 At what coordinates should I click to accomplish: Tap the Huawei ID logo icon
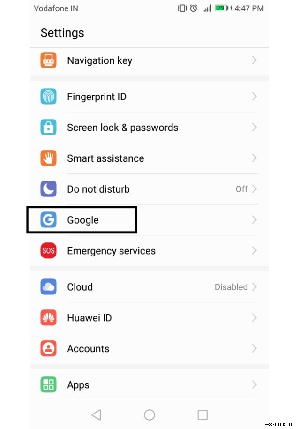[48, 318]
